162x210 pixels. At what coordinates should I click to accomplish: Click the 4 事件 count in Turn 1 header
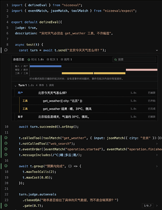click(x=40, y=85)
